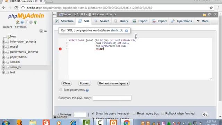Image resolution: width=222 pixels, height=125 pixels.
Task: View site info icon in address bar
Action: [23, 8]
